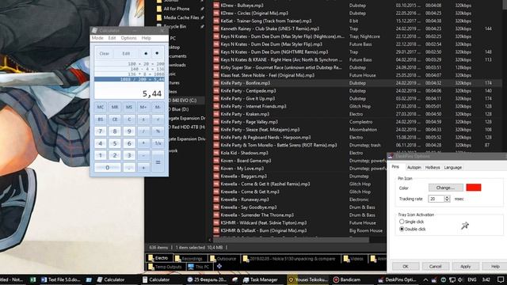This screenshot has width=507, height=285.
Task: Click the MR memory recall key in Calculator
Action: click(115, 108)
